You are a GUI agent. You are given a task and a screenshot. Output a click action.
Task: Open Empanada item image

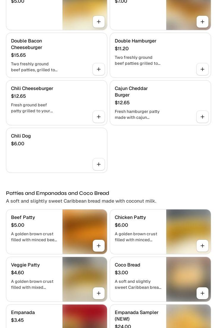[85, 316]
